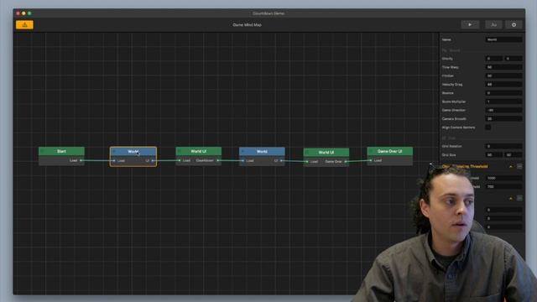Click the second Gravity value field
The image size is (537, 302).
pos(514,59)
